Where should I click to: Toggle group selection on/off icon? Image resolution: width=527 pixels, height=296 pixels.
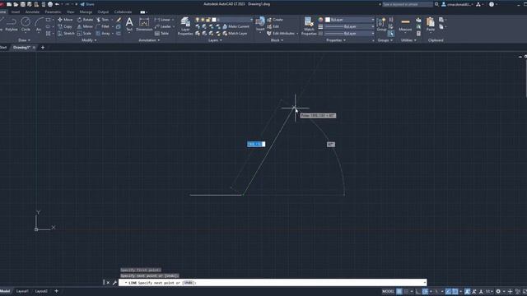coord(390,34)
